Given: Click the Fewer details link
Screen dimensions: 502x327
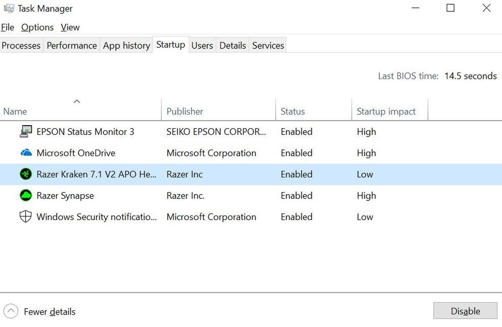Looking at the screenshot, I should point(50,312).
